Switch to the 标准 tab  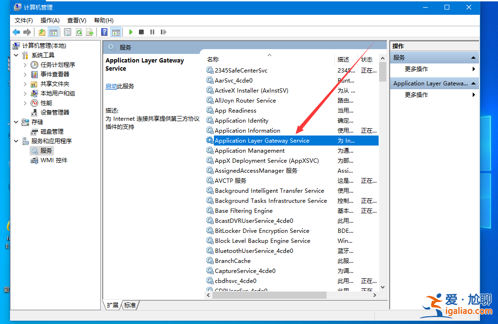pyautogui.click(x=130, y=305)
